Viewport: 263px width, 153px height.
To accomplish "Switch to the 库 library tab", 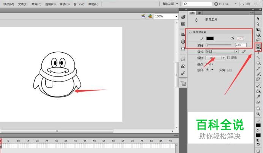I will tap(199, 13).
